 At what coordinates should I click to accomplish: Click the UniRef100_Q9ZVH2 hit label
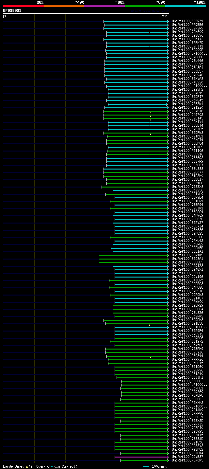187,89
